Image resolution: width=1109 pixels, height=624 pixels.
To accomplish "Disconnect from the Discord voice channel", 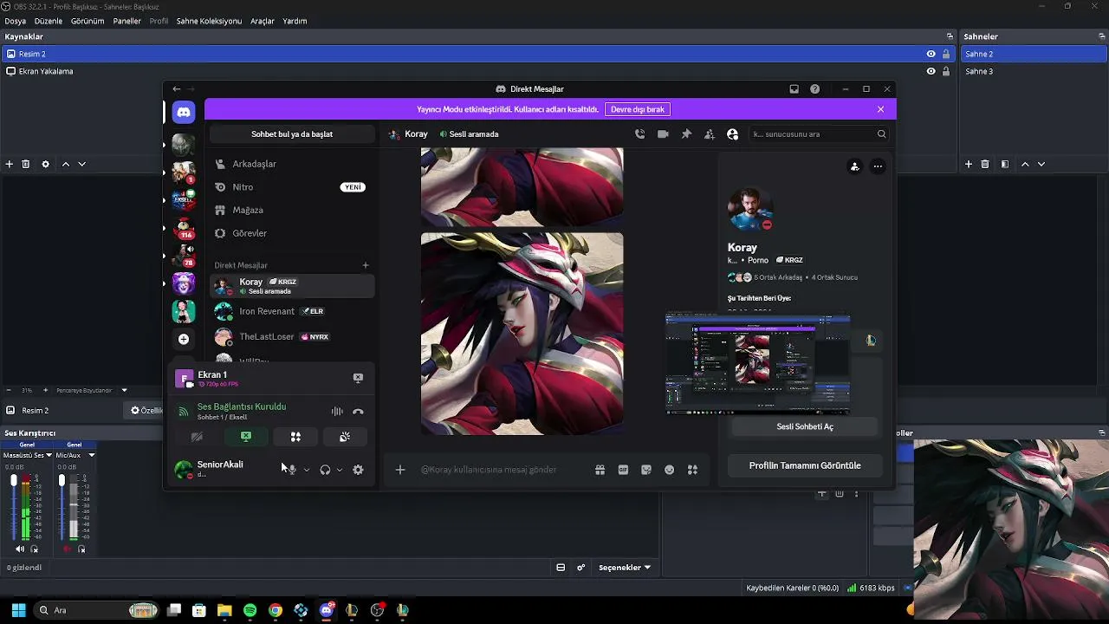I will point(358,412).
